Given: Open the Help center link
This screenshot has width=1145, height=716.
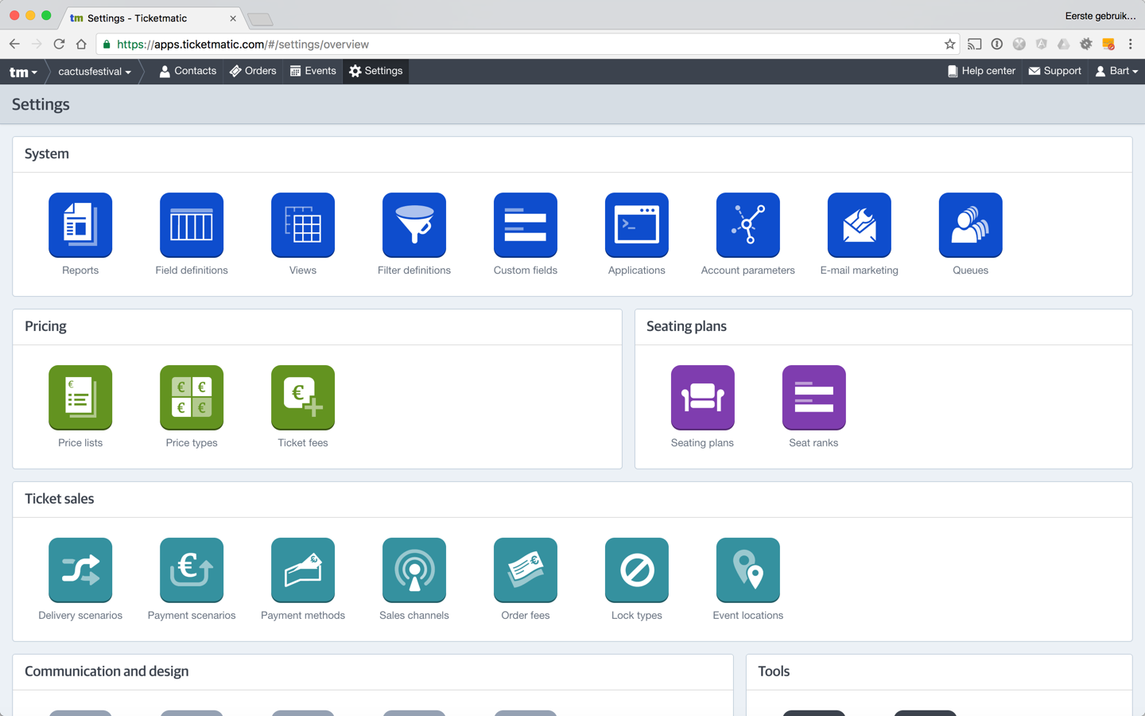Looking at the screenshot, I should pyautogui.click(x=981, y=71).
